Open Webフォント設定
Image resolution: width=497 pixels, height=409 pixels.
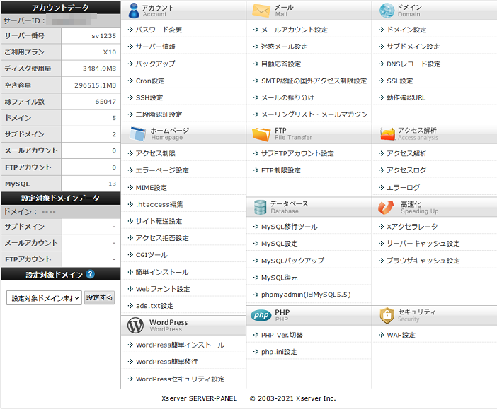163,289
